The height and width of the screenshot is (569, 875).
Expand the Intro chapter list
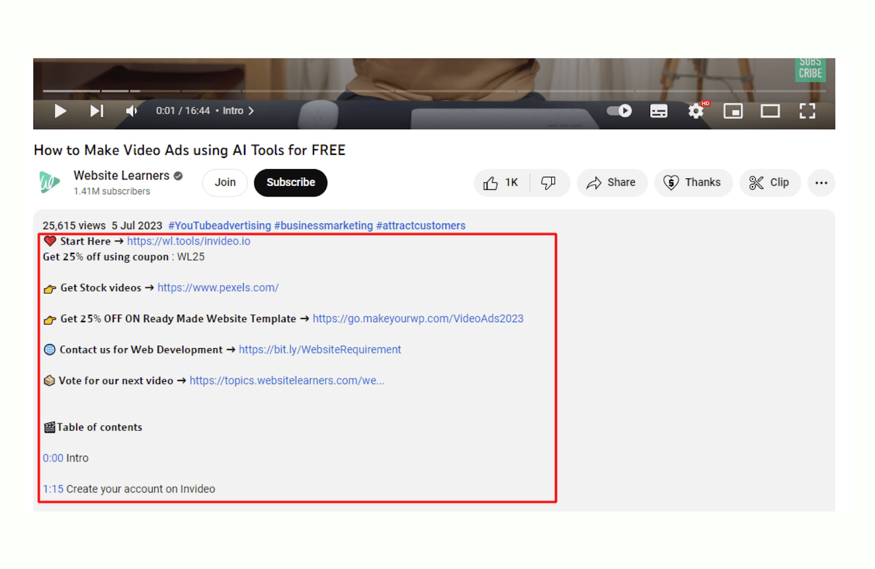coord(238,111)
